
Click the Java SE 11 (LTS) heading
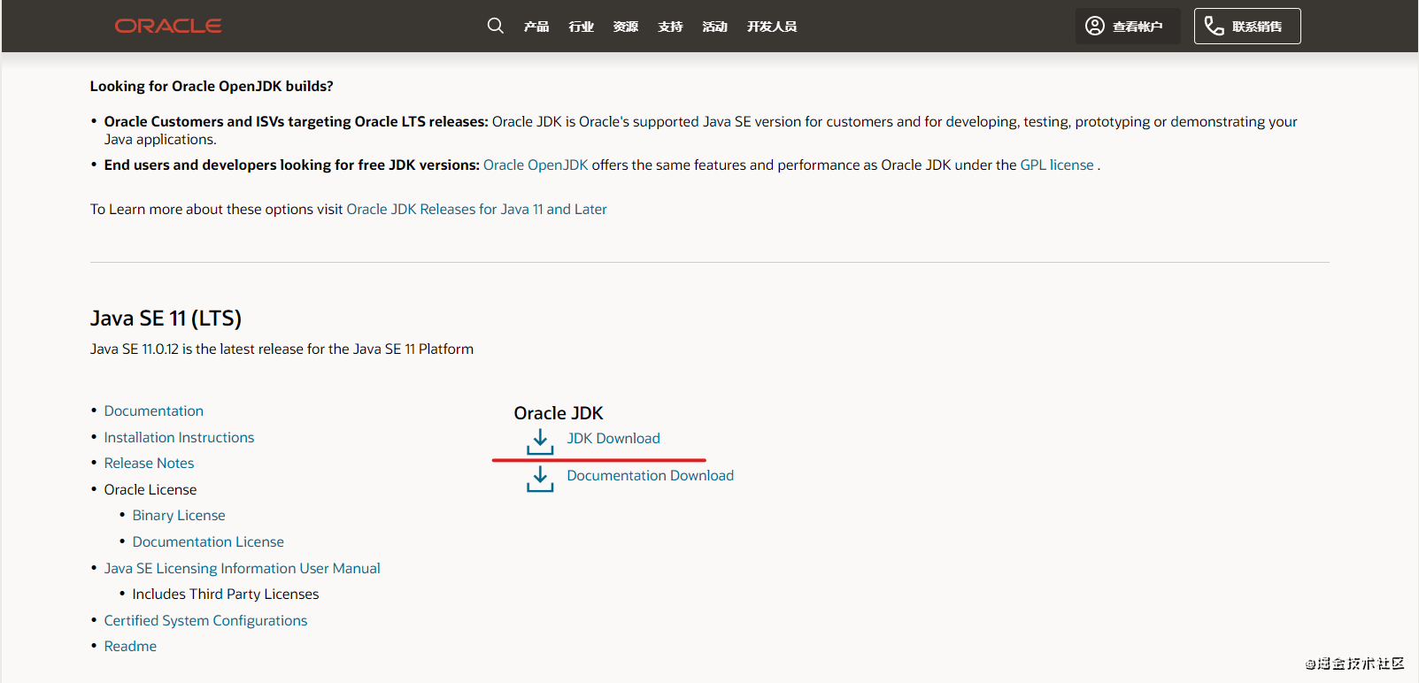coord(166,318)
